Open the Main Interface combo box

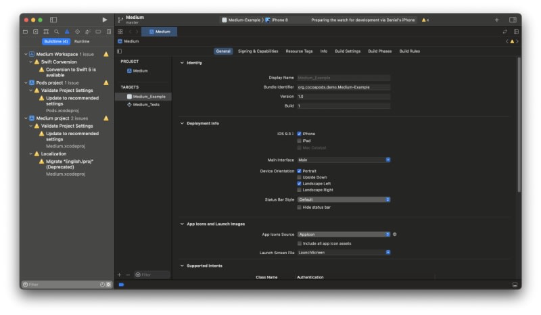(344, 160)
